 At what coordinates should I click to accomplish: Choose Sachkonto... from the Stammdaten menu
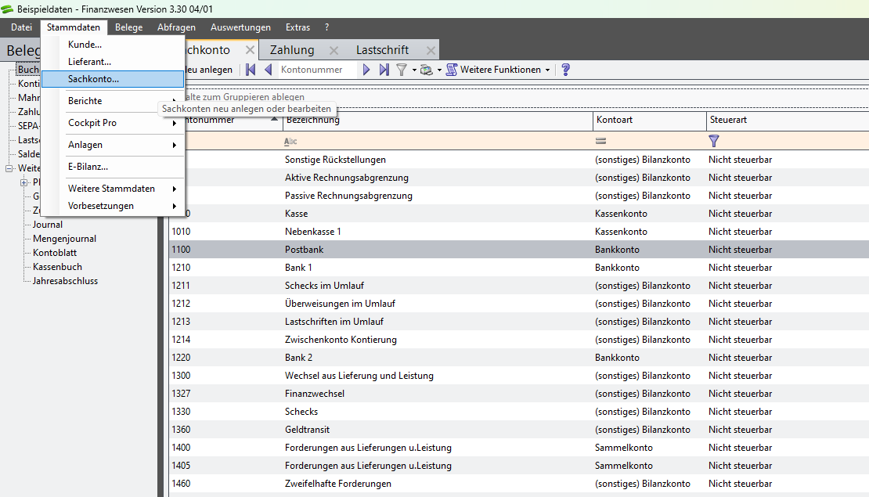click(94, 79)
